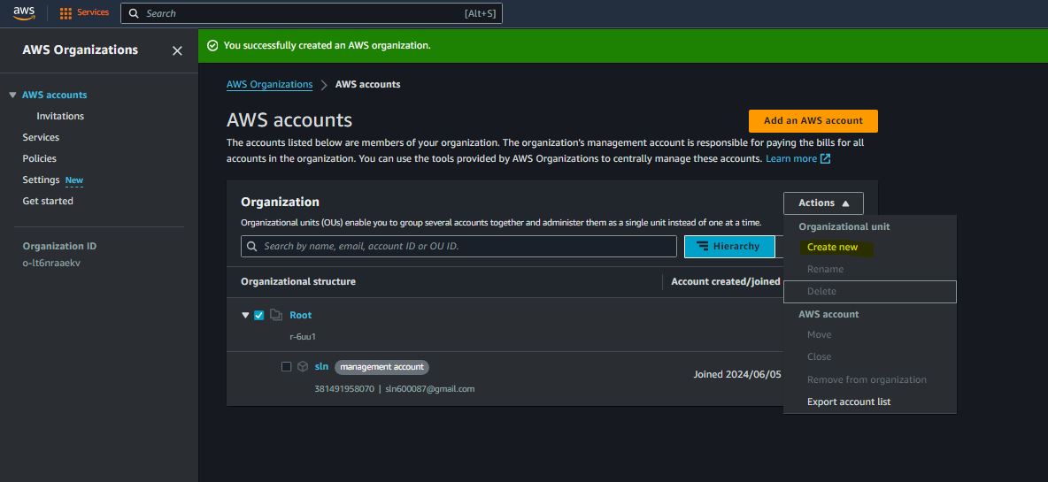The height and width of the screenshot is (482, 1048).
Task: Collapse AWS accounts sidebar section
Action: [x=12, y=95]
